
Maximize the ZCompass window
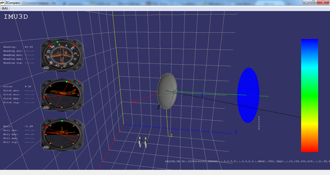tap(313, 2)
